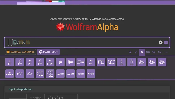
Task: Insert the product pi template
Action: point(132,62)
